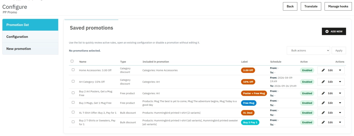Click the plus icon in Add New button
The width and height of the screenshot is (354, 136).
327,31
